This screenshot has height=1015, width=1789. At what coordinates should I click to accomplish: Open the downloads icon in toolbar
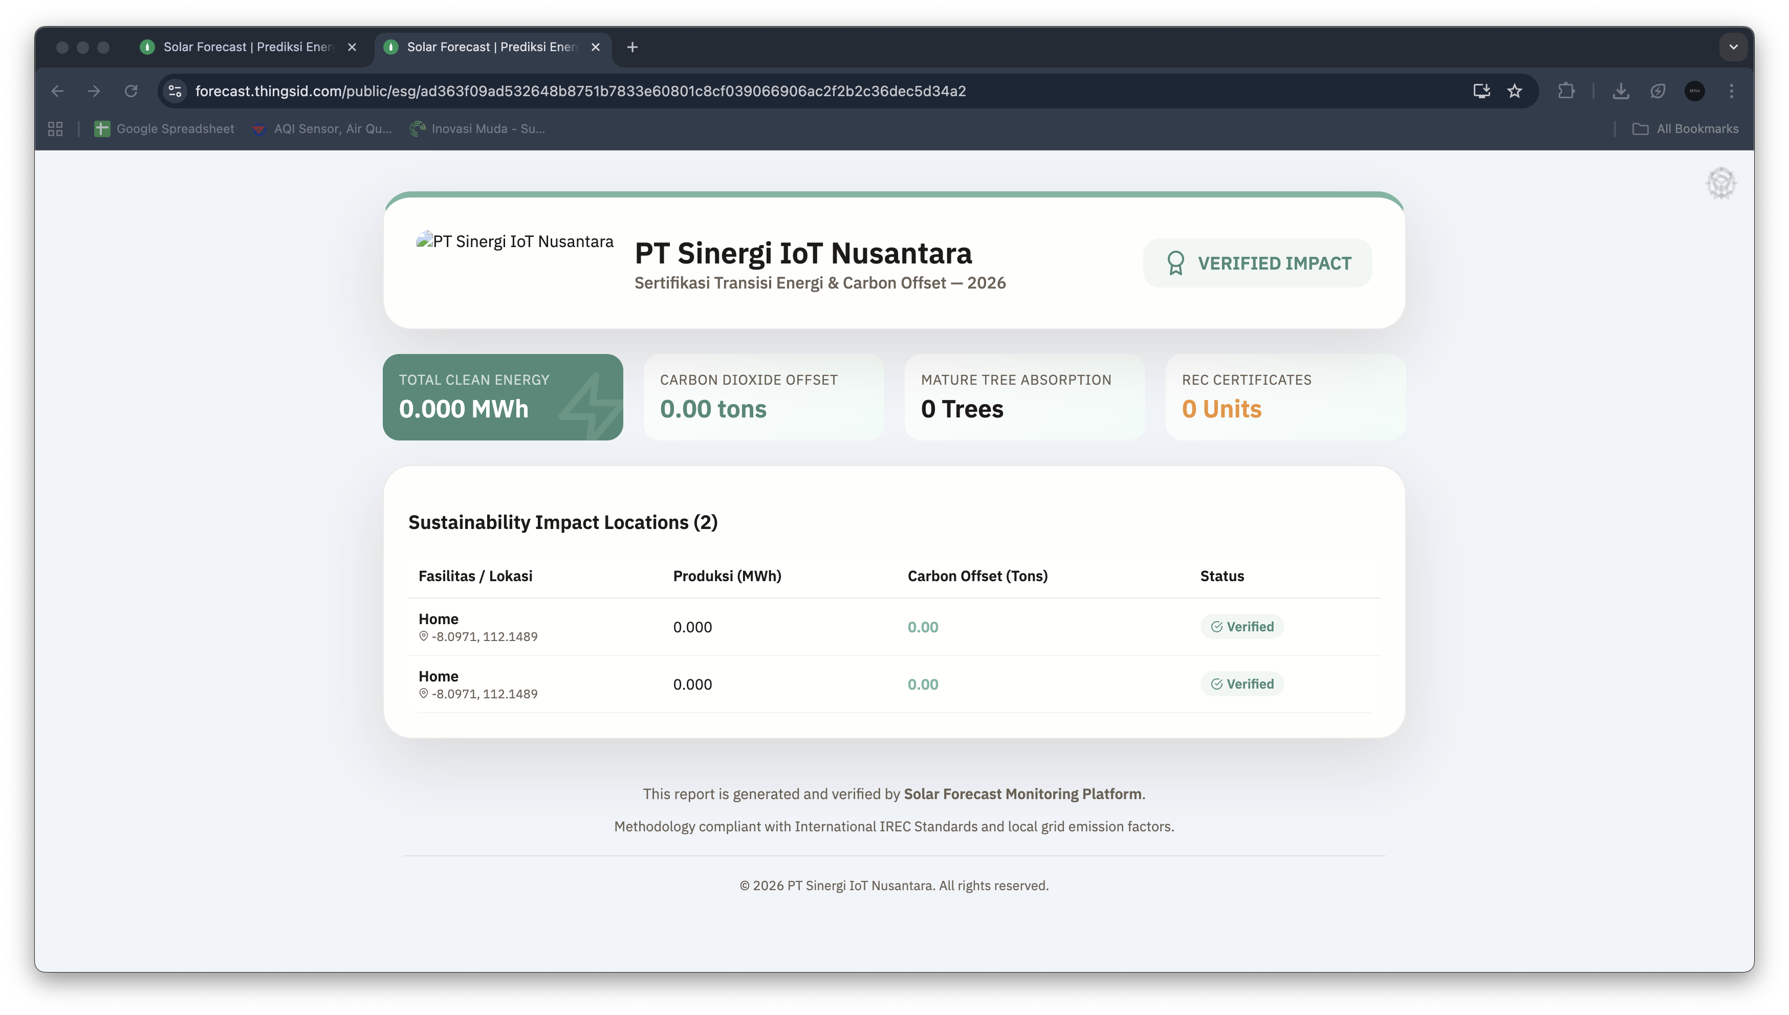tap(1621, 92)
